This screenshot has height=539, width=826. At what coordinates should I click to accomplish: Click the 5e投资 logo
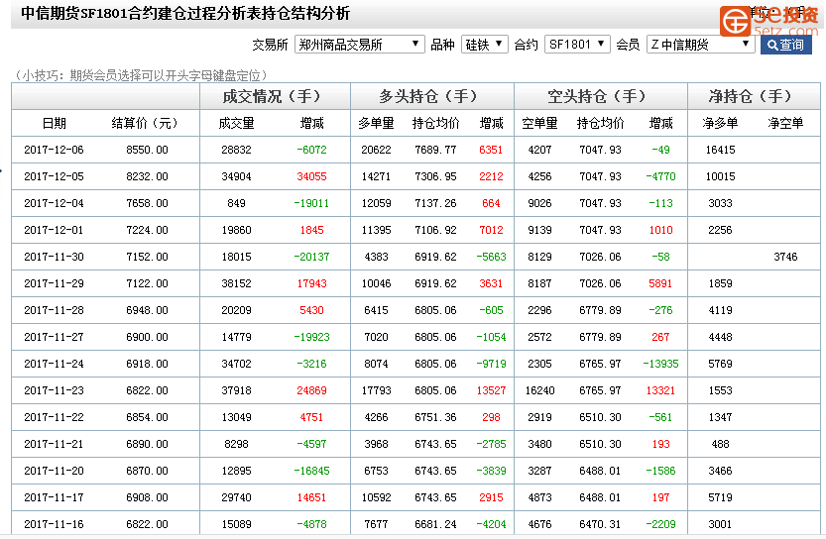pos(768,21)
